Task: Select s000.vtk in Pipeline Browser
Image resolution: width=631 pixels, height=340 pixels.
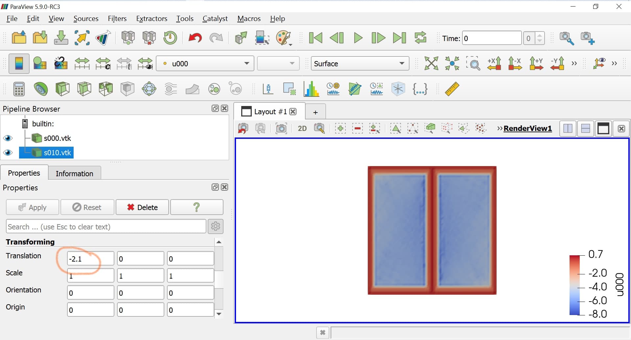Action: pos(57,138)
